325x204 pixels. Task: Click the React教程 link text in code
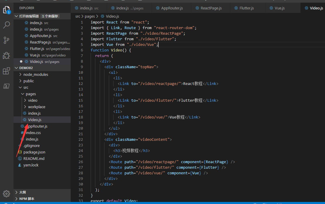coord(193,83)
